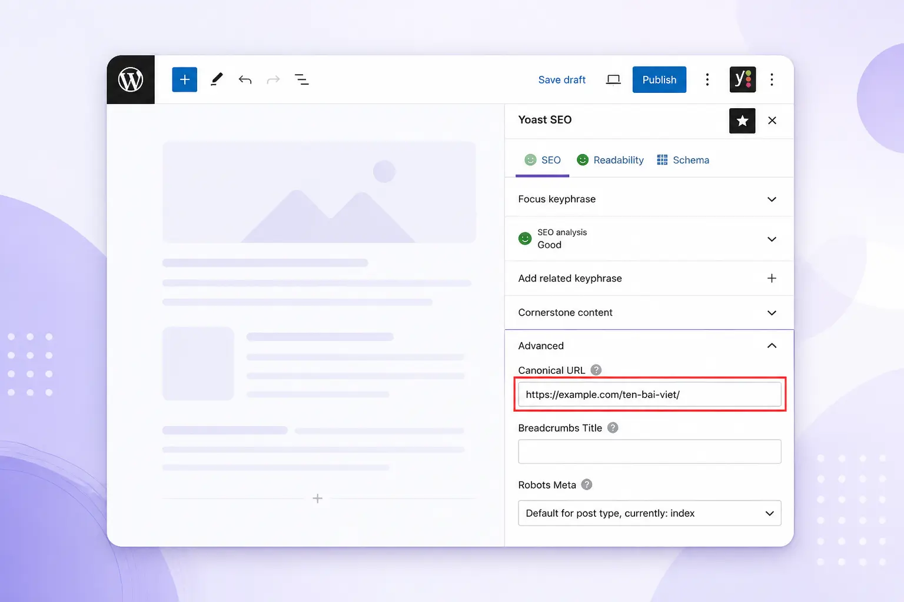Click into the Canonical URL field

click(x=649, y=394)
